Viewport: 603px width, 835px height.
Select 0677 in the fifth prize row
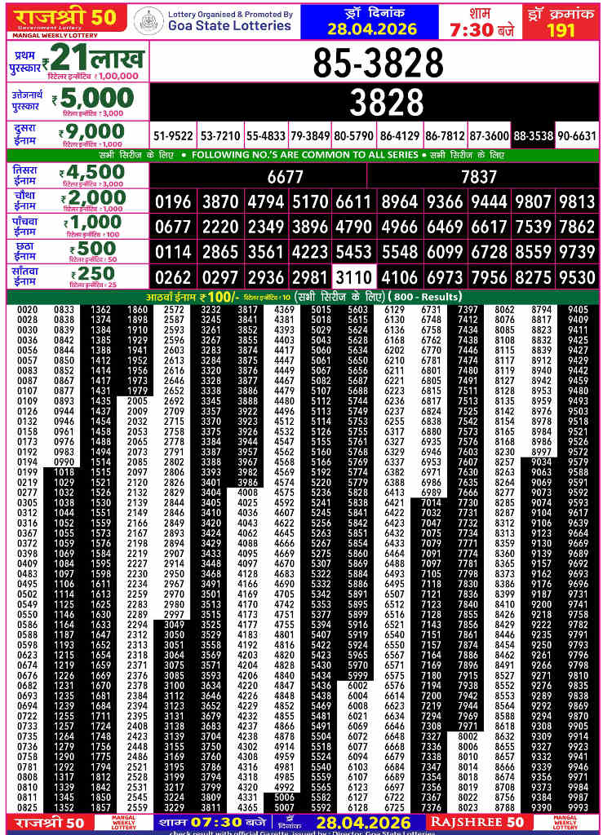173,227
